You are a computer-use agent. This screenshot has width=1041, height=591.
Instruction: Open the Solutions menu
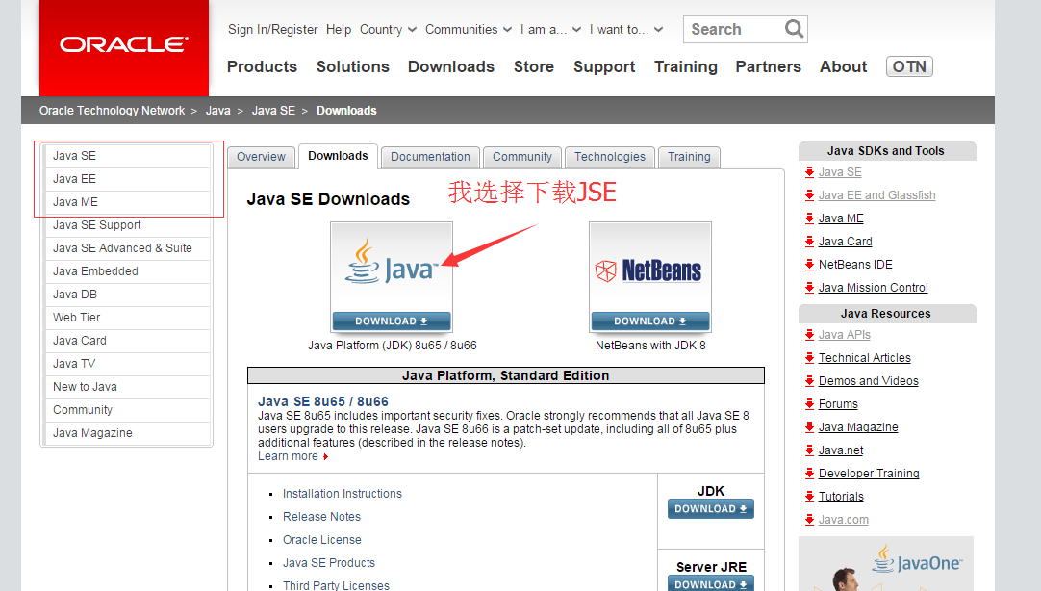point(352,66)
